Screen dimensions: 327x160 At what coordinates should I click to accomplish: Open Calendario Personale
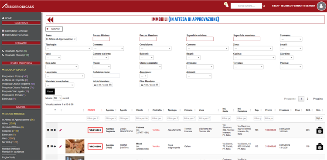tap(15, 35)
